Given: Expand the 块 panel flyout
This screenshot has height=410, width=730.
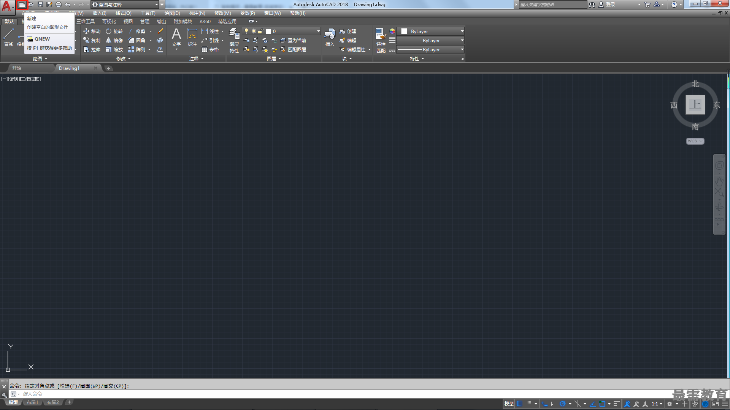Looking at the screenshot, I should tap(347, 58).
